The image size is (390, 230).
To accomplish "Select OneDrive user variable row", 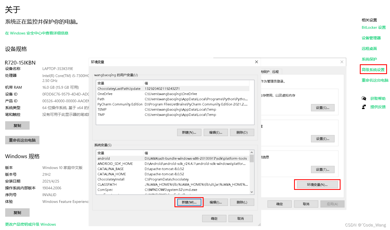I will (173, 94).
